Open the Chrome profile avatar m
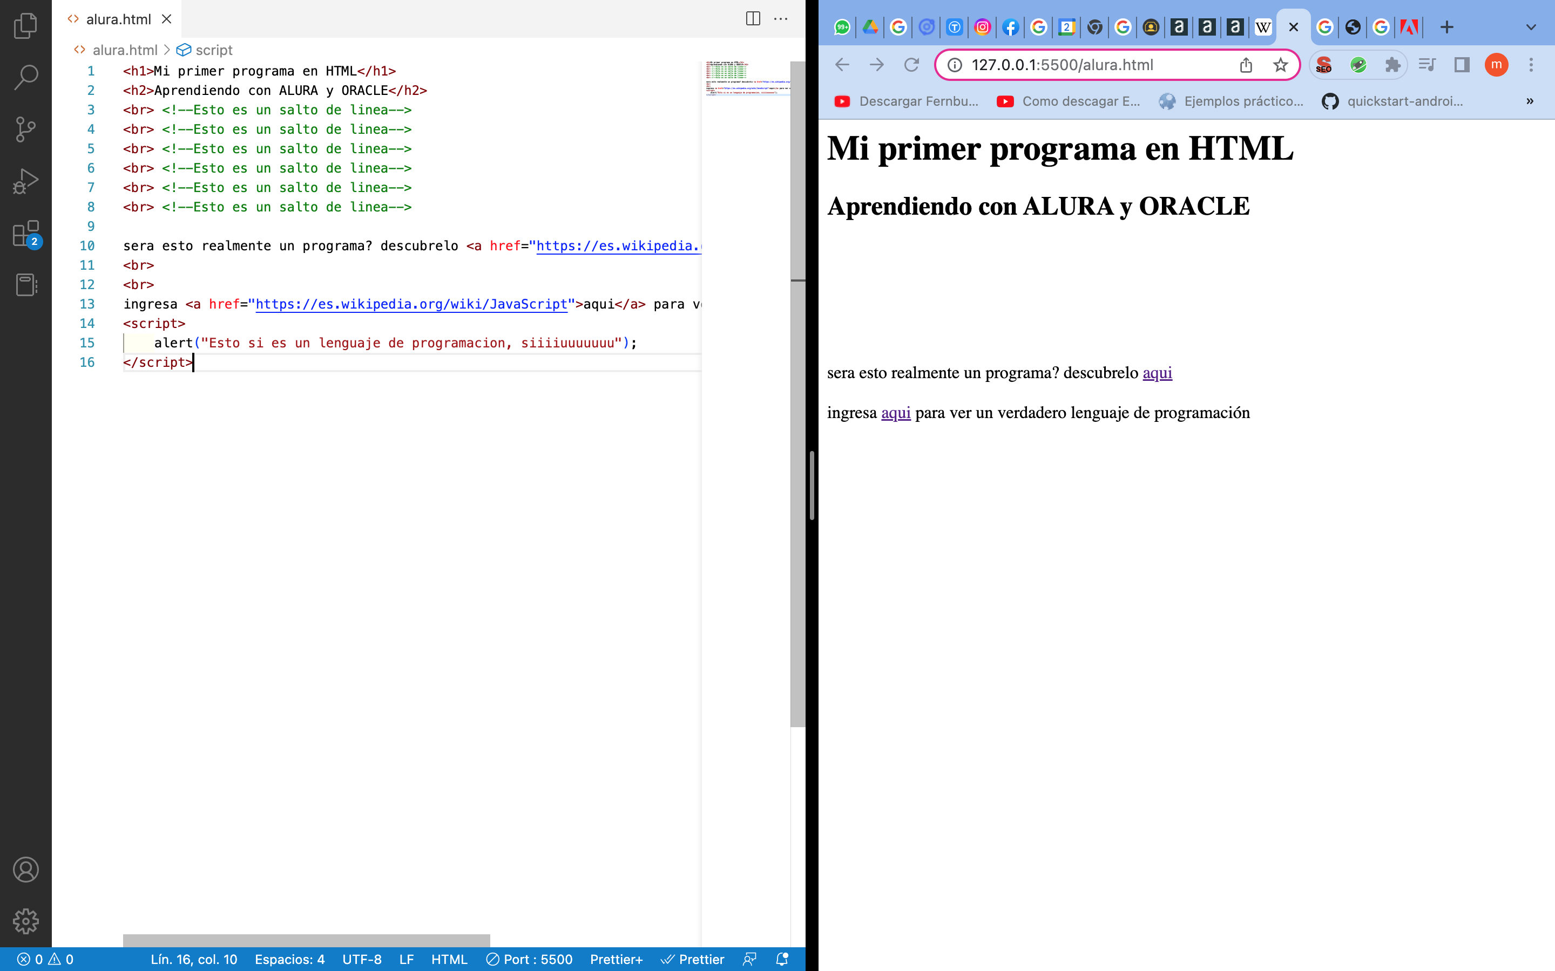 click(x=1497, y=65)
